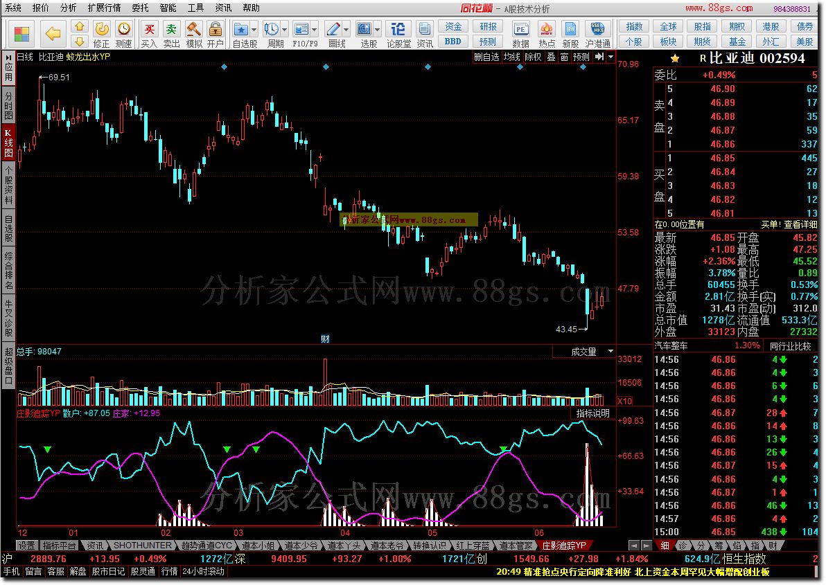826x585 pixels.
Task: Click the yellow up arrow toolbar icon
Action: [x=79, y=26]
